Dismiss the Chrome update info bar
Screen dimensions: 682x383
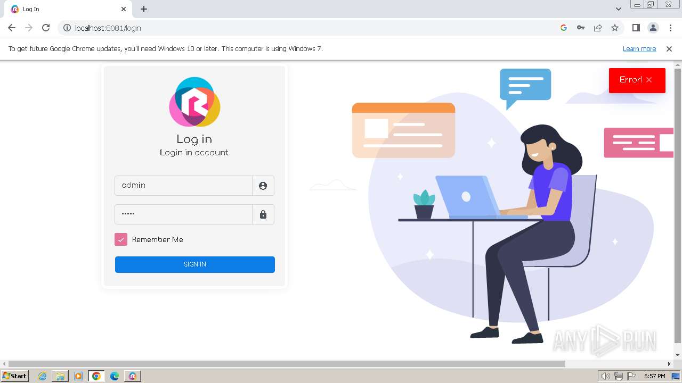(669, 49)
